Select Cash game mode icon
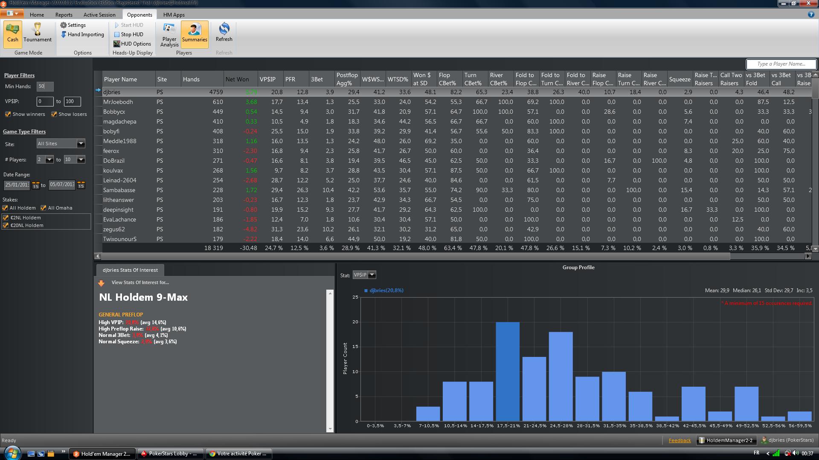 coord(13,33)
